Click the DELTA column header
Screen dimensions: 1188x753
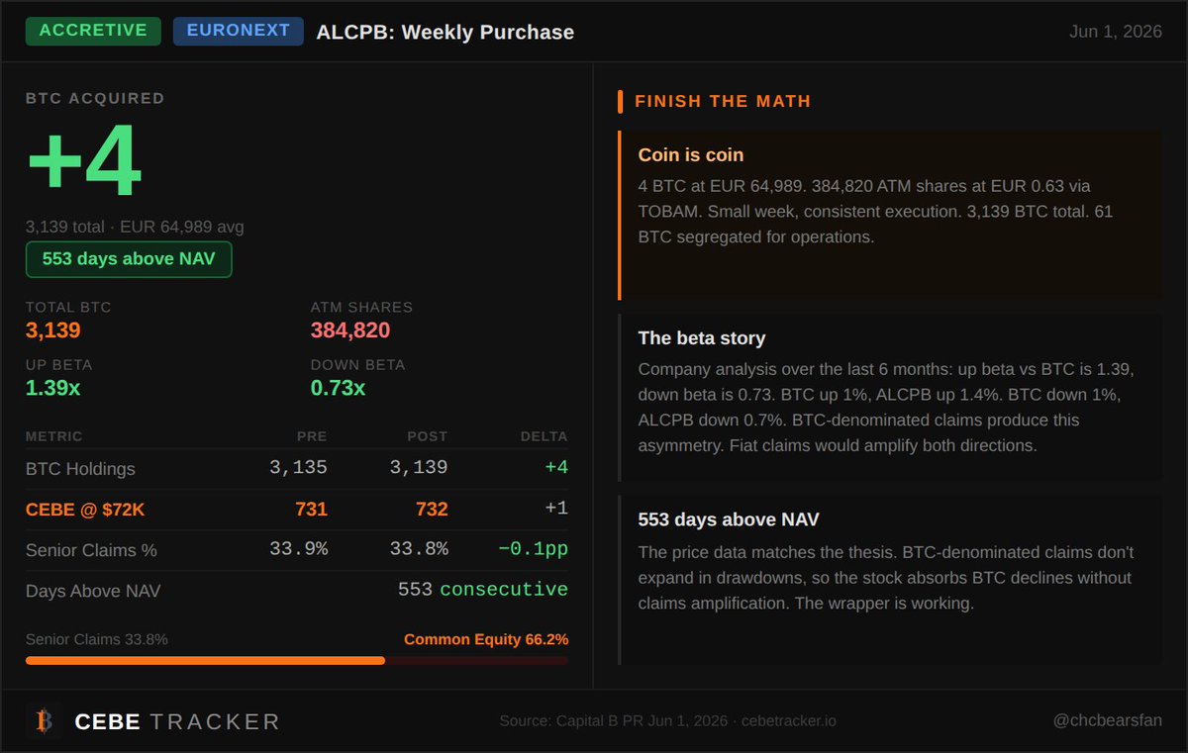point(544,436)
